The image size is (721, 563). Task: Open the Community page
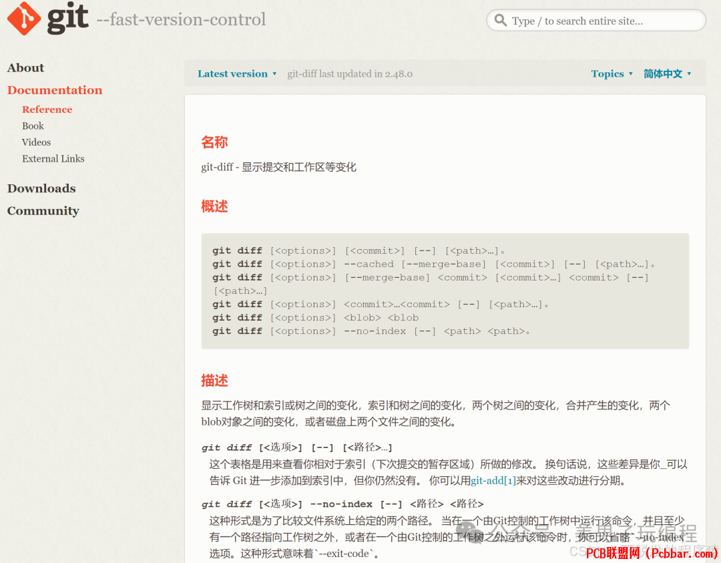43,210
